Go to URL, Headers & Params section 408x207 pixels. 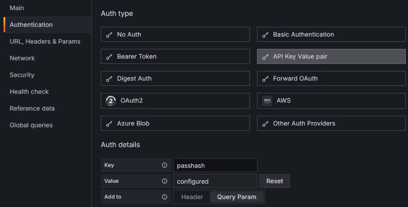[x=45, y=41]
